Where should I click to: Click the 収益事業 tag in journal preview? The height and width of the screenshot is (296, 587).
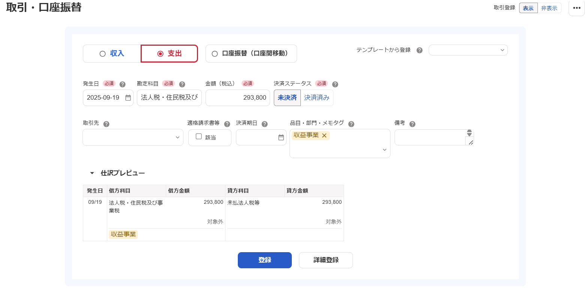click(123, 235)
